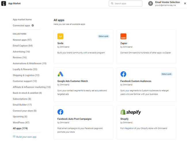Click the Omnisend logo icon
Viewport: 187px width, 141px height.
(3, 3)
